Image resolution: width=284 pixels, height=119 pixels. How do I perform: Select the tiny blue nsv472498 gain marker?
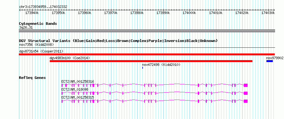tap(143, 68)
